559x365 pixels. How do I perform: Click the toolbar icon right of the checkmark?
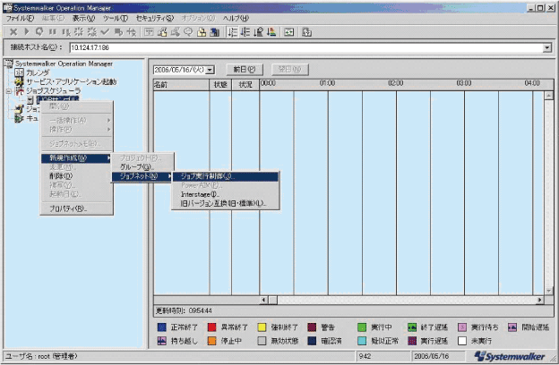coord(118,32)
